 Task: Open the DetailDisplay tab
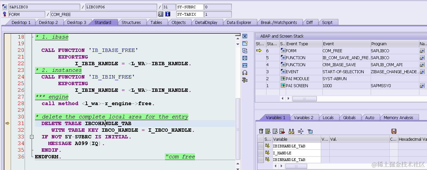[206, 22]
